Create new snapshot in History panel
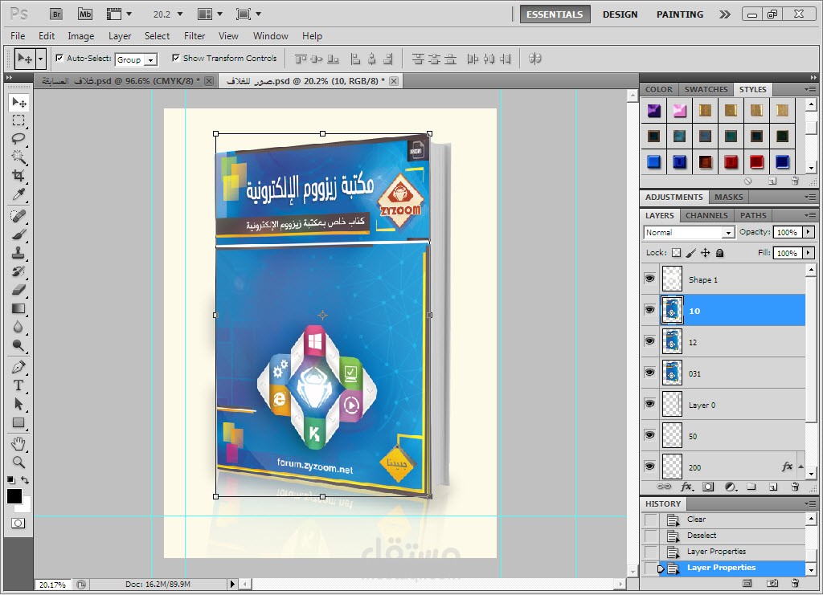 coord(772,583)
